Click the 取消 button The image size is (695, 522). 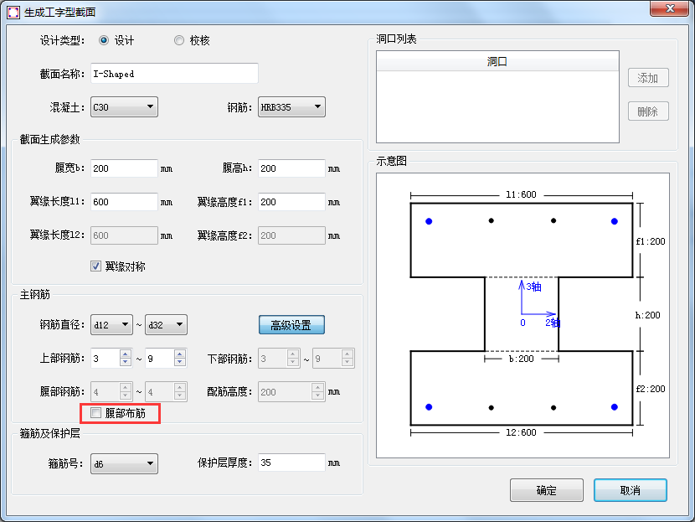point(630,490)
